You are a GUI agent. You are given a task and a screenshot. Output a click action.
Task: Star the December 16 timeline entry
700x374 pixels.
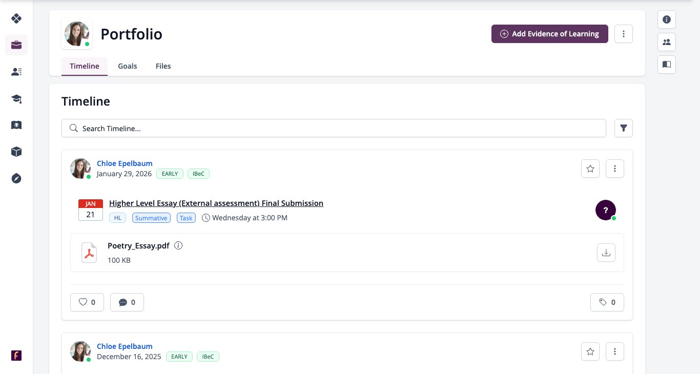coord(590,351)
